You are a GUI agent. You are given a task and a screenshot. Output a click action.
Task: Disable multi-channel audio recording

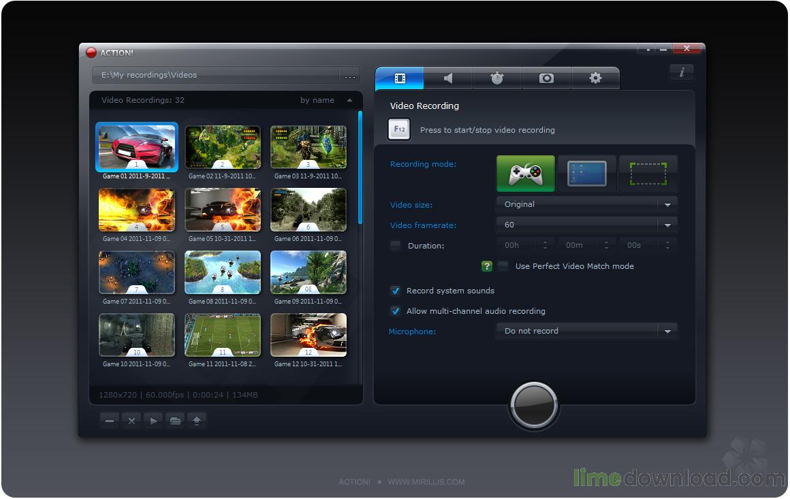396,311
